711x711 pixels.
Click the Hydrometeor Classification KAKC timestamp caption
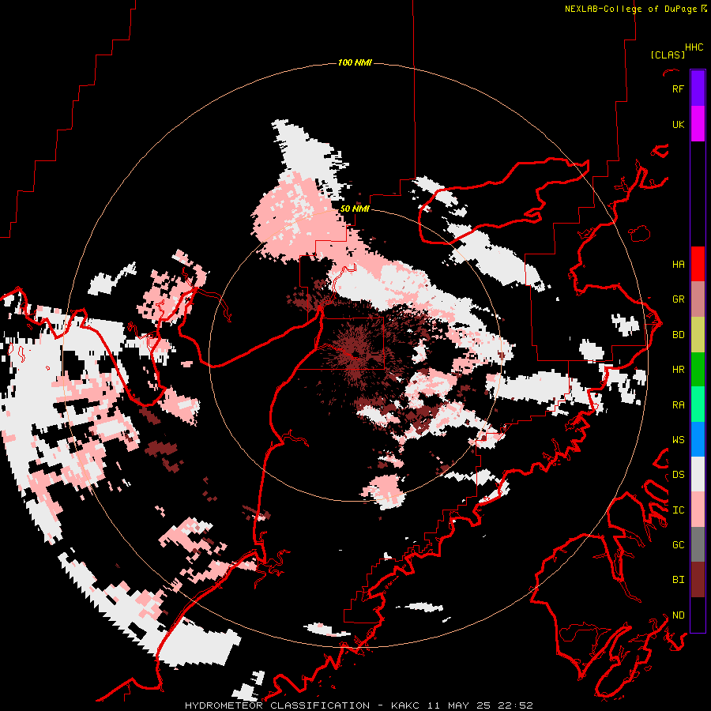[359, 705]
